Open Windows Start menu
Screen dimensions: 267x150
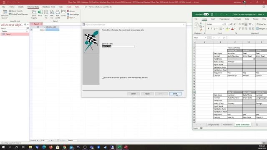[3, 147]
